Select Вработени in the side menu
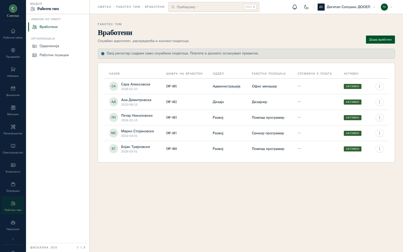Screen dimensions: 403x252 (x=58, y=27)
